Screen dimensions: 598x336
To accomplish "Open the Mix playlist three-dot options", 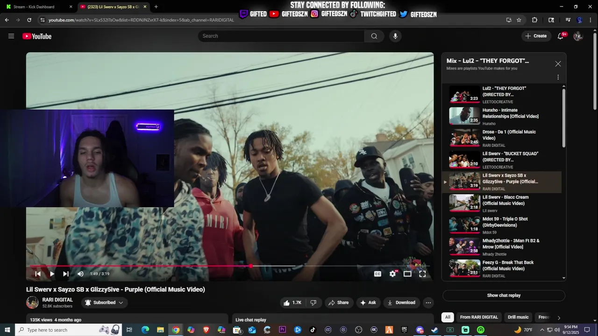I will tap(558, 77).
